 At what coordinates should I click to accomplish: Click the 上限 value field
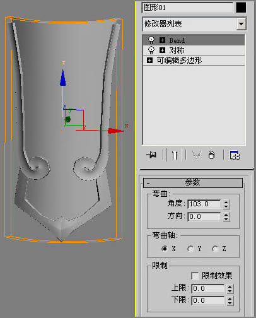click(x=208, y=288)
